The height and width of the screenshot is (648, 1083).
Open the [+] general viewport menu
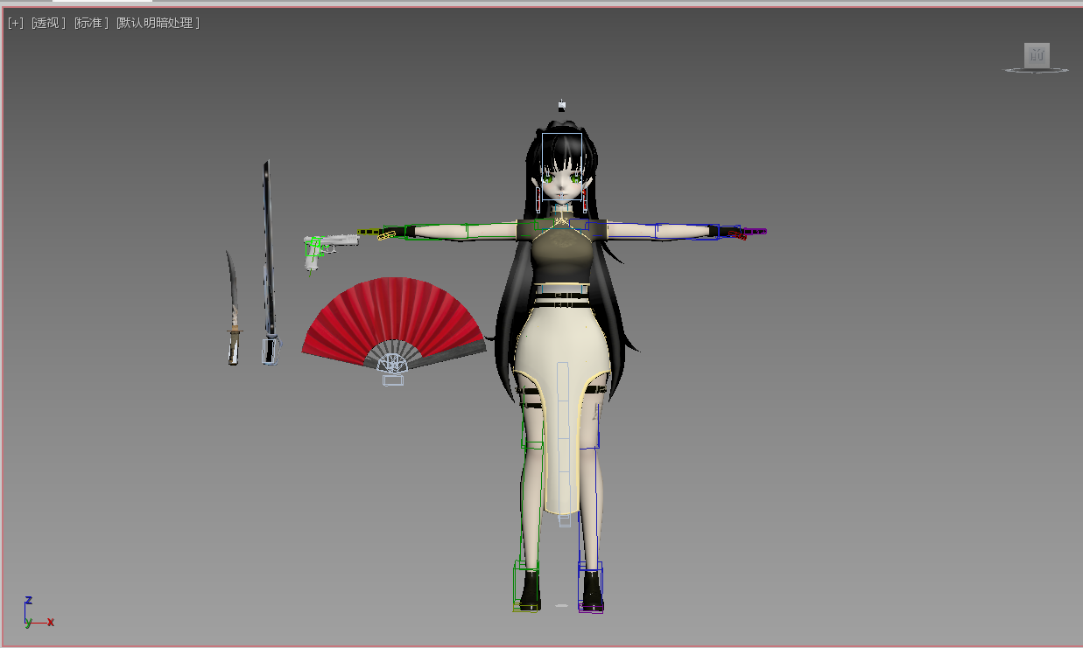click(x=15, y=23)
